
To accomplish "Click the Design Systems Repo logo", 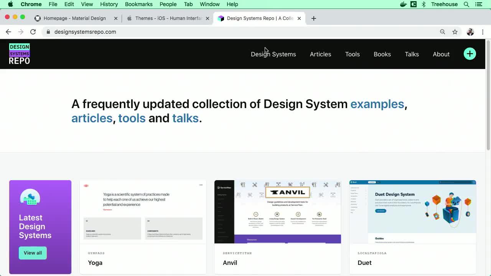I will [x=20, y=54].
